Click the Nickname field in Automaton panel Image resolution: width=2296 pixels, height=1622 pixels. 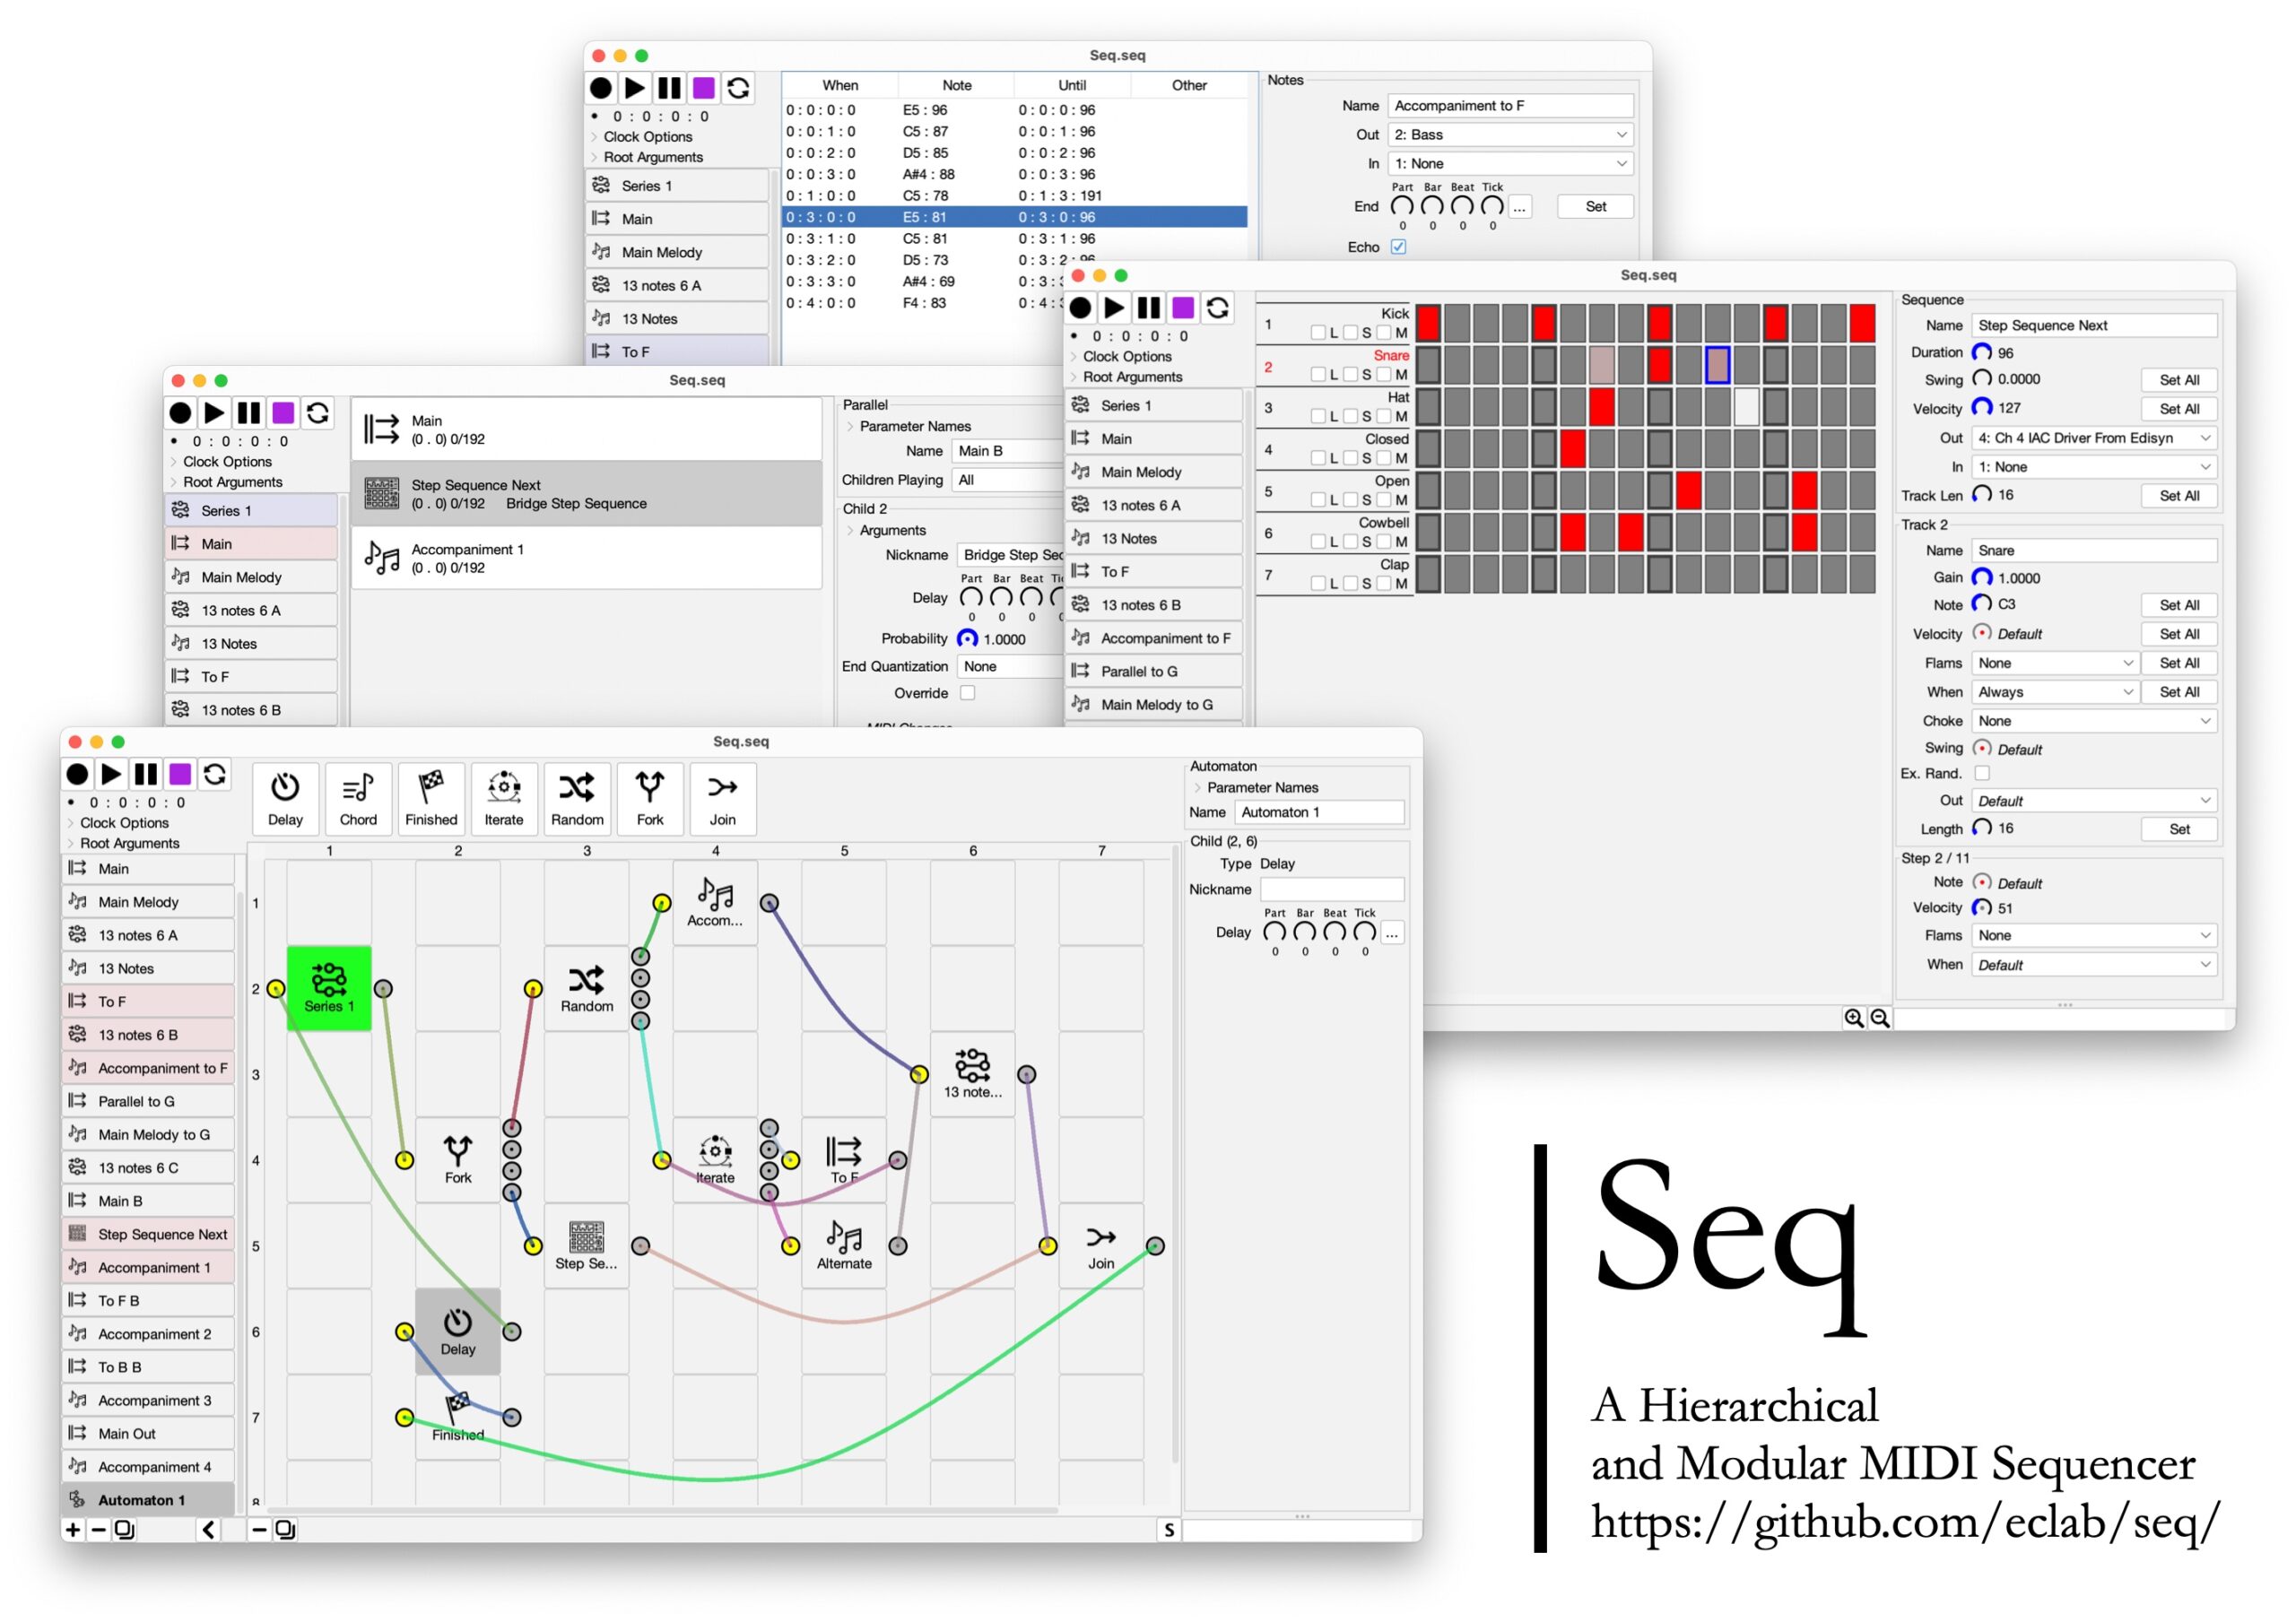pos(1332,889)
